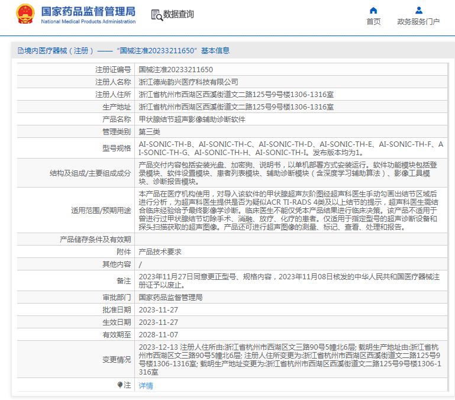Select registrant 浙江德尚韵兴医疗科技有限公司
This screenshot has width=455, height=400.
point(188,82)
